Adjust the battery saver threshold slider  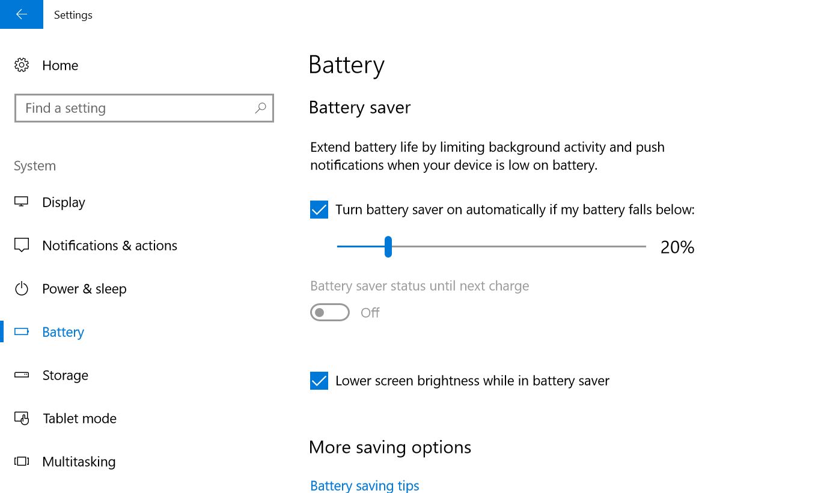click(388, 247)
